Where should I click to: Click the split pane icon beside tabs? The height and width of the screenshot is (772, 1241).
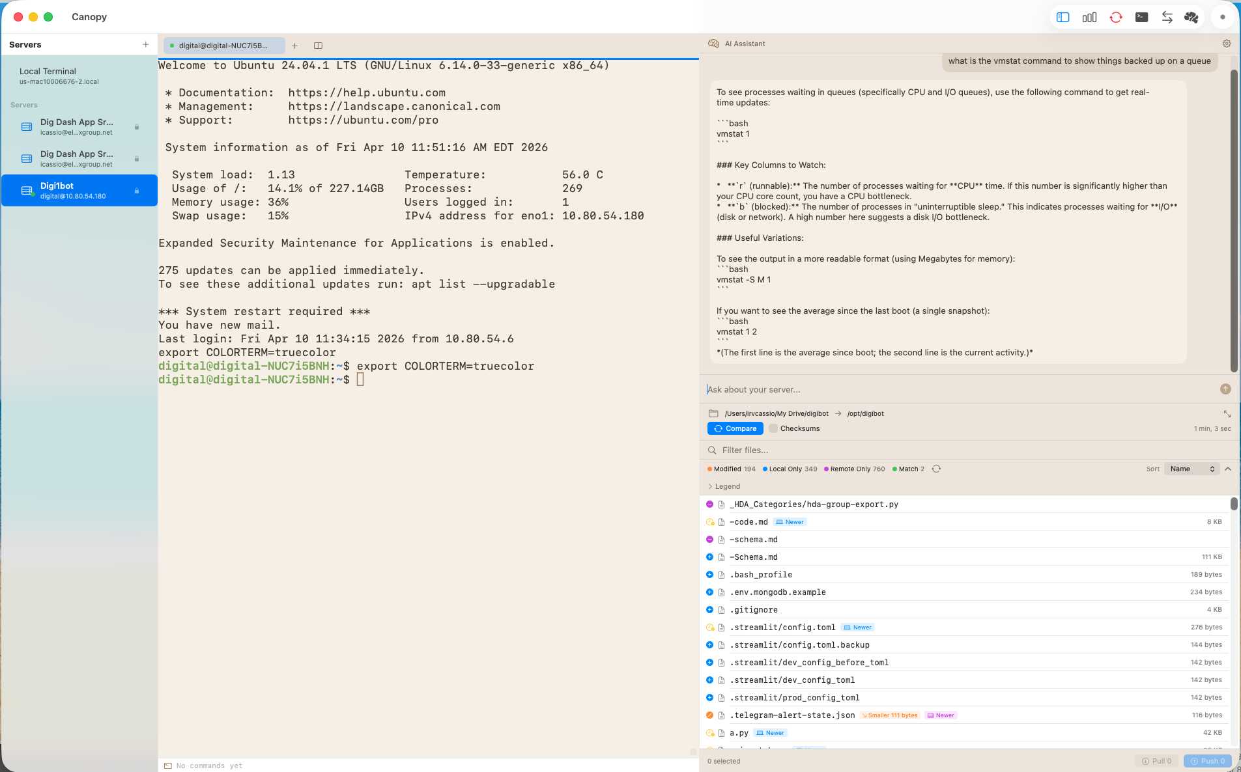pyautogui.click(x=318, y=46)
